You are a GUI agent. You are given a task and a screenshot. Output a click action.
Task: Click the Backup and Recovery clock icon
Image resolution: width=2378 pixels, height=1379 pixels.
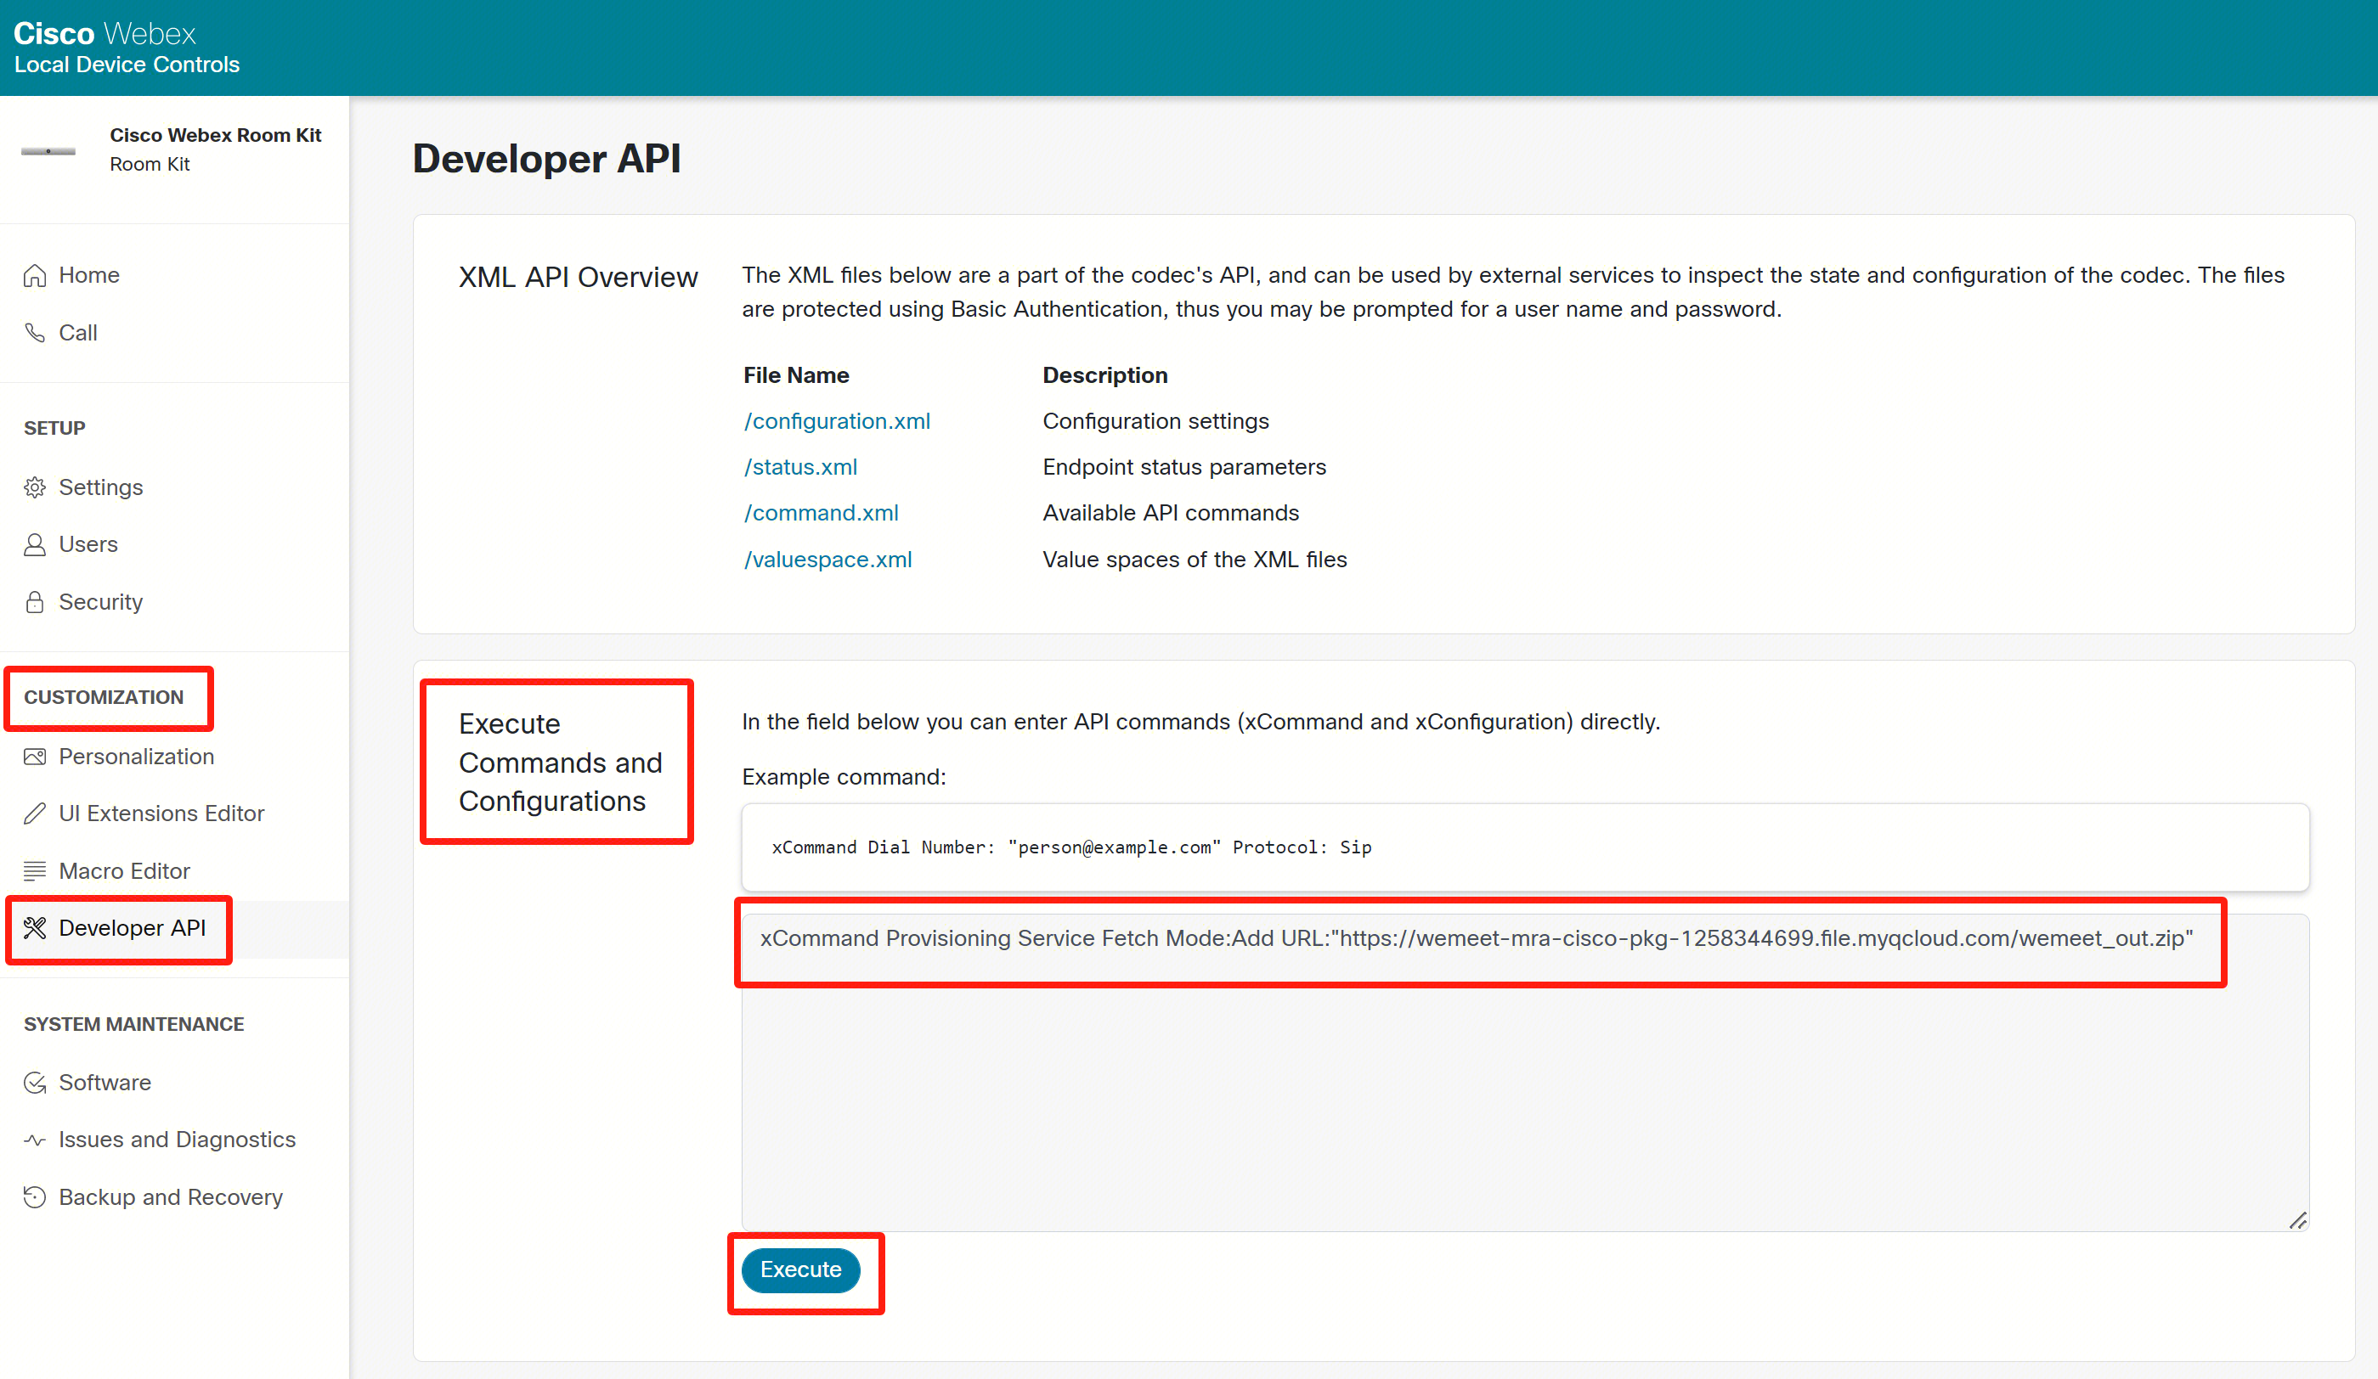(35, 1197)
